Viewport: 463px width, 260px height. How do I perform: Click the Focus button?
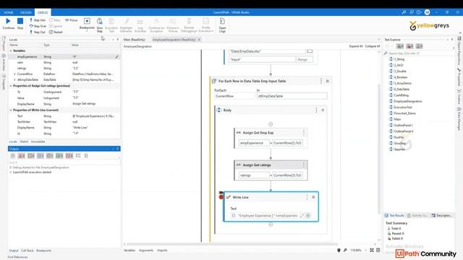pos(71,20)
